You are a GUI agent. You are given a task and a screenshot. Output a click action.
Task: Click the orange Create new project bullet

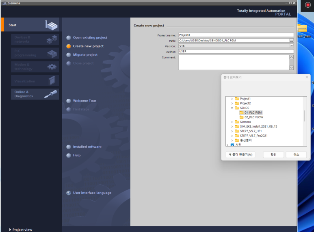coord(69,46)
